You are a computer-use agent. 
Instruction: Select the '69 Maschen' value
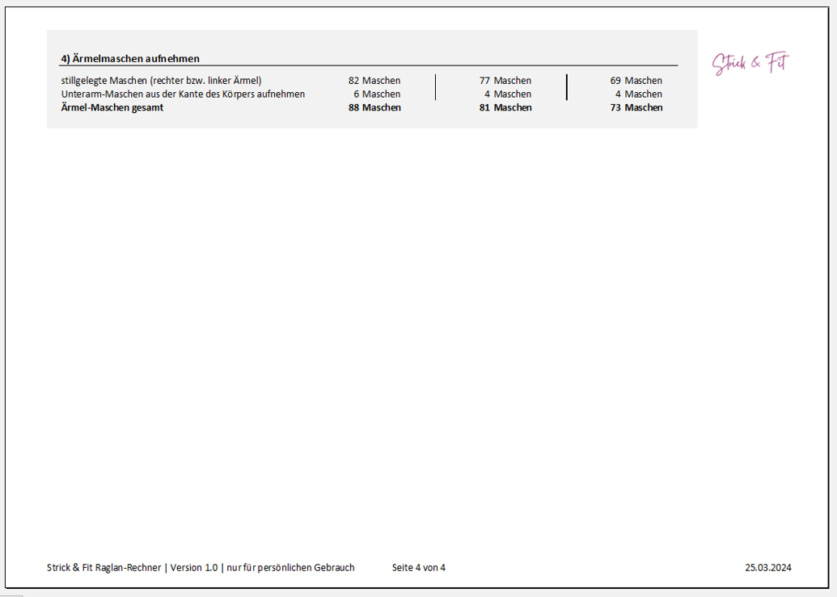click(x=636, y=81)
